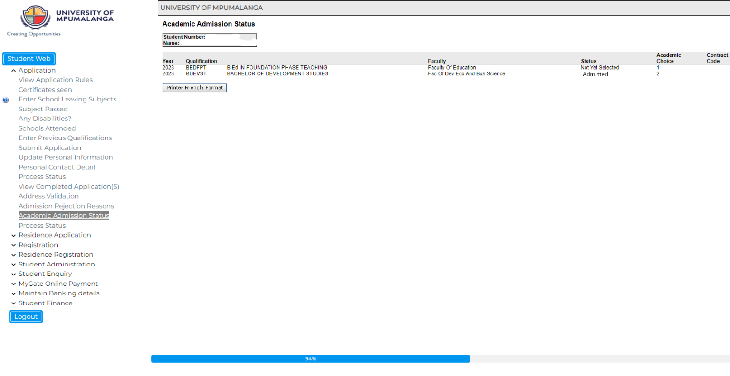Expand the Maintain Banking details section
The width and height of the screenshot is (730, 376).
coord(14,293)
